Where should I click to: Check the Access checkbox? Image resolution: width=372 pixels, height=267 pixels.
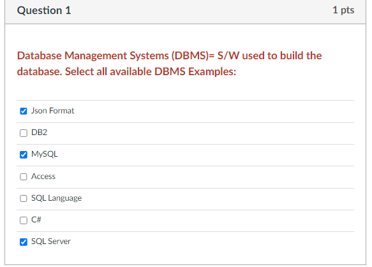pyautogui.click(x=24, y=177)
